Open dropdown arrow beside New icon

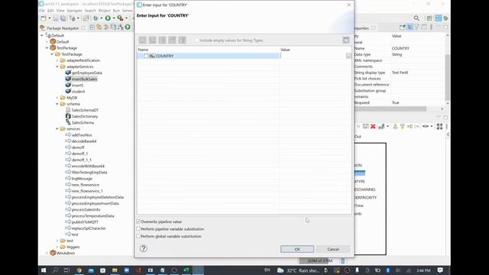tap(49, 18)
